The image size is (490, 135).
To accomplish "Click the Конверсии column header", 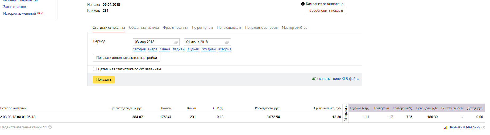I will coord(381,108).
